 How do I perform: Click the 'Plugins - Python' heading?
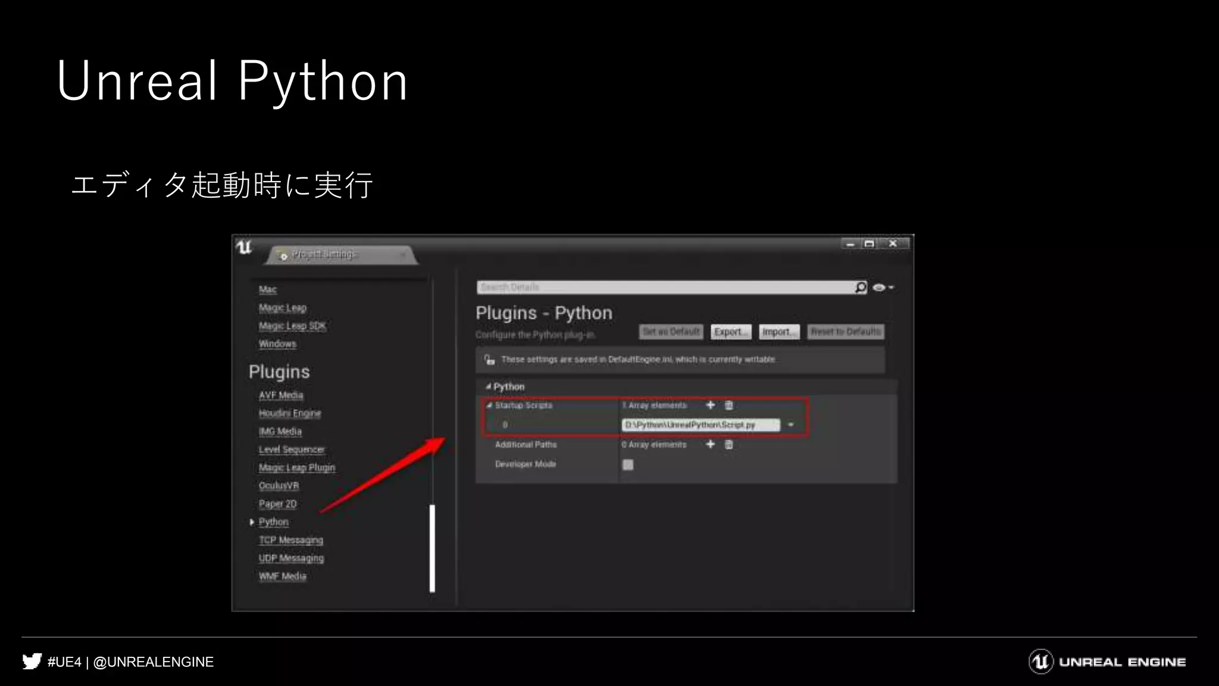pyautogui.click(x=544, y=313)
